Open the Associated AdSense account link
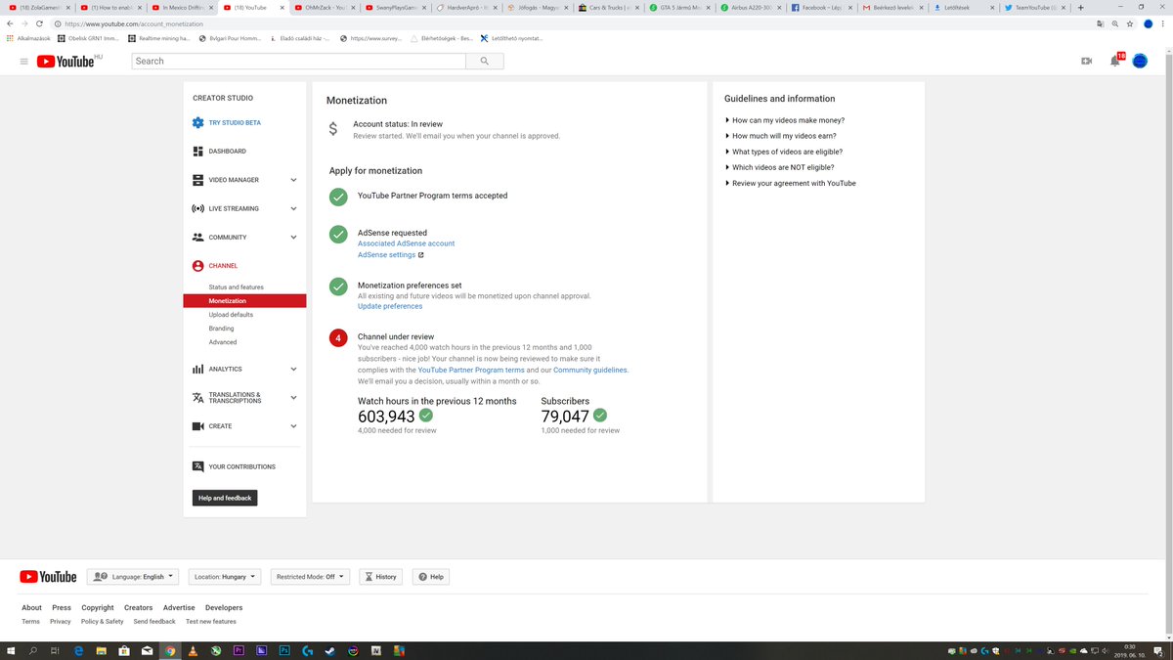This screenshot has height=660, width=1173. [406, 243]
